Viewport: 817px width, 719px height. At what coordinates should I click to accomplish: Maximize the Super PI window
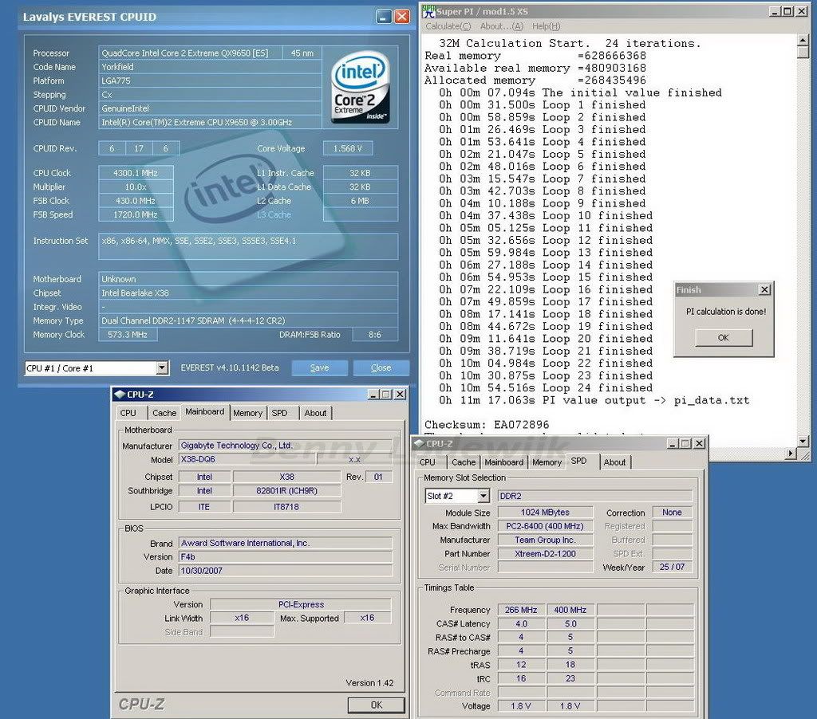tap(787, 11)
